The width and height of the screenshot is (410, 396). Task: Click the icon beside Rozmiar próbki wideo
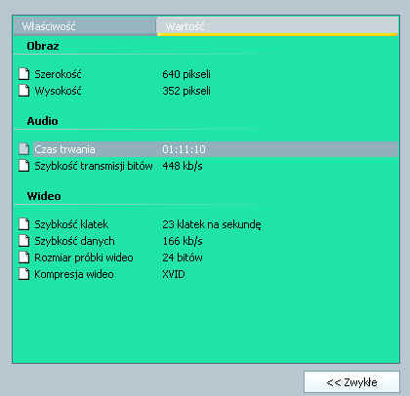click(24, 257)
